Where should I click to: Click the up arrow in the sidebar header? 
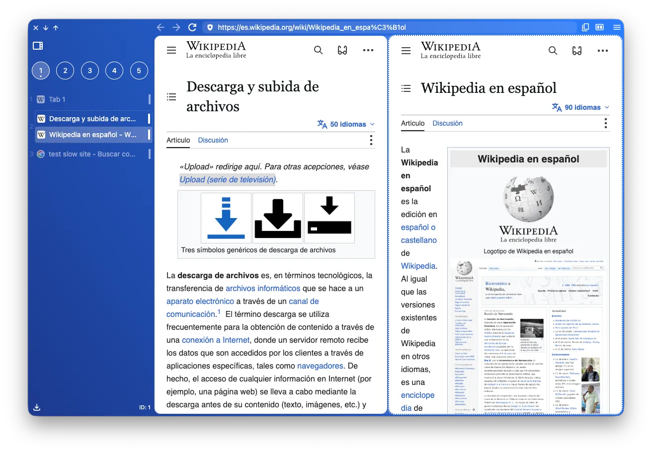tap(56, 28)
